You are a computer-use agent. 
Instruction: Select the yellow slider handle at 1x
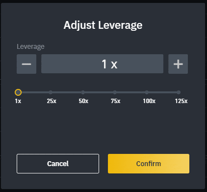[18, 92]
